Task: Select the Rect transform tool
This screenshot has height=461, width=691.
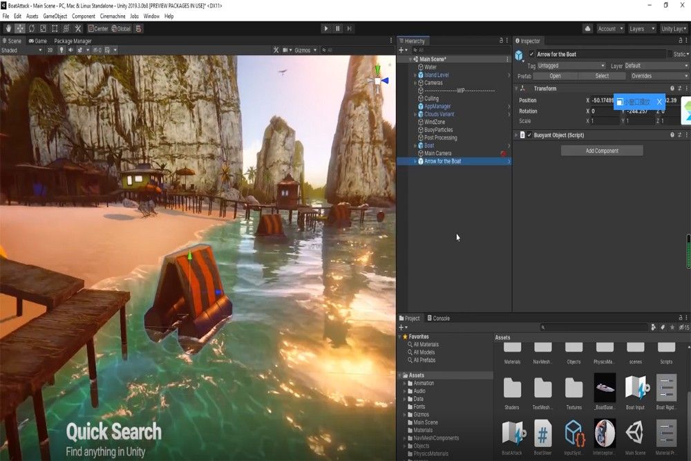Action: [55, 28]
